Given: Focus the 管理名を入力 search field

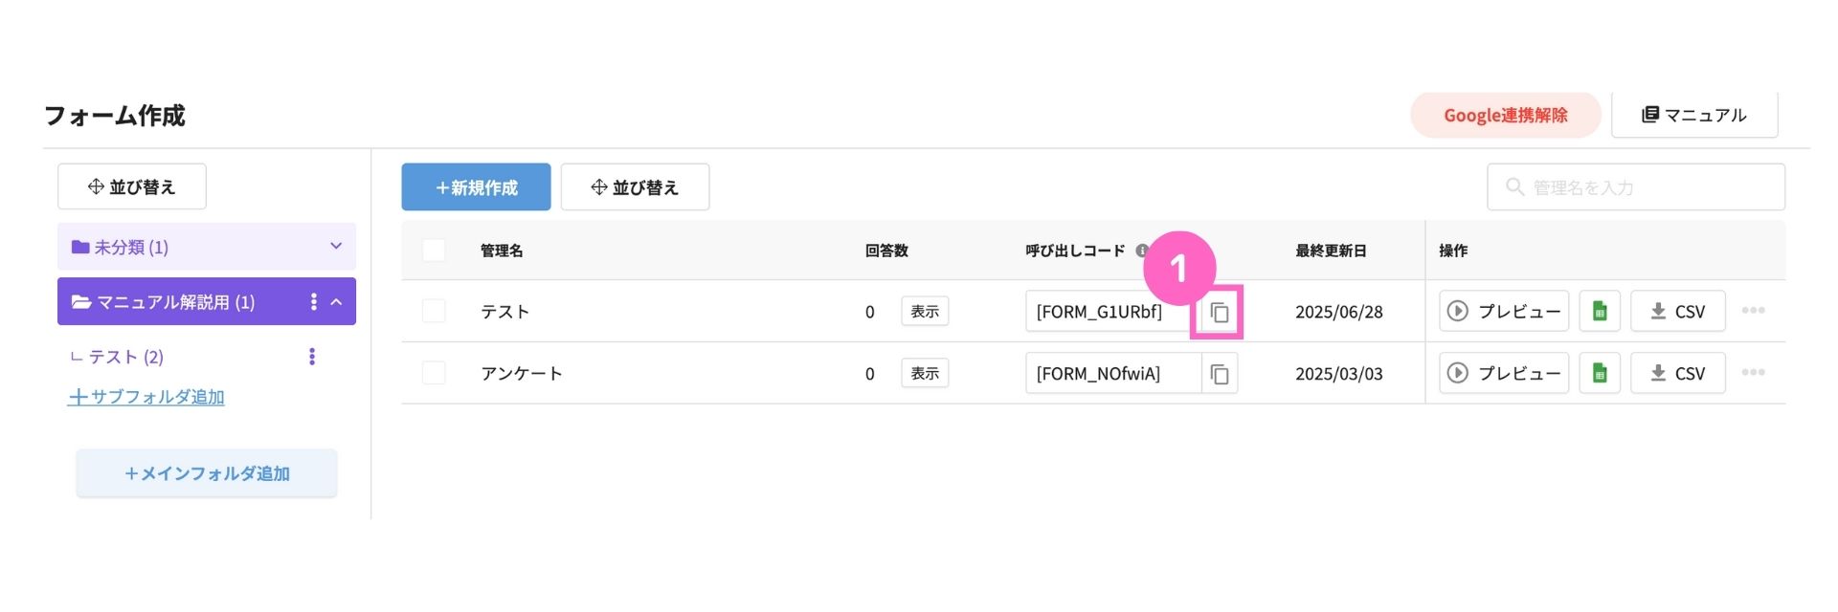Looking at the screenshot, I should [1635, 186].
